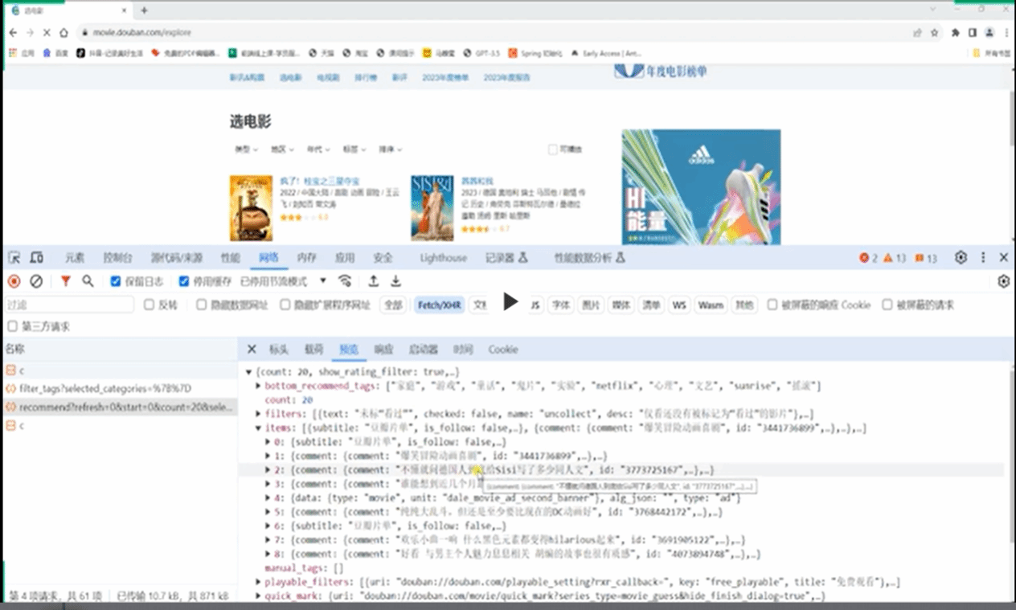Switch to the 响应 tab
The height and width of the screenshot is (610, 1016).
(383, 350)
